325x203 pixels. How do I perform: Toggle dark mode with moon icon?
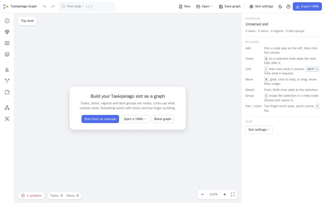coord(280,7)
